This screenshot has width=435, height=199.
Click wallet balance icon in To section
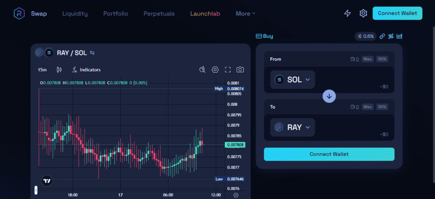coord(353,107)
